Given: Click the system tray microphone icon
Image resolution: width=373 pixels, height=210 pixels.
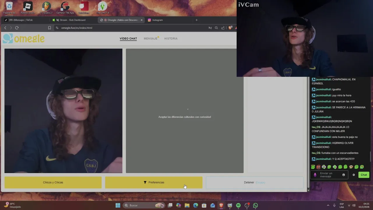Looking at the screenshot, I should pos(334,205).
